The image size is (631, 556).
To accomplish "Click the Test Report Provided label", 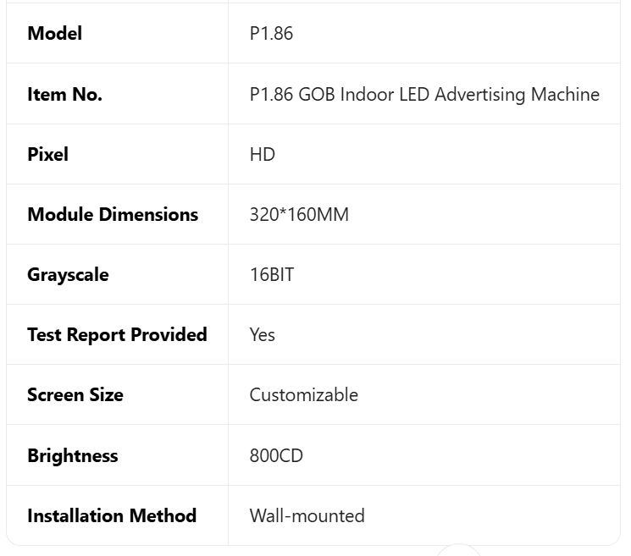I will click(117, 335).
